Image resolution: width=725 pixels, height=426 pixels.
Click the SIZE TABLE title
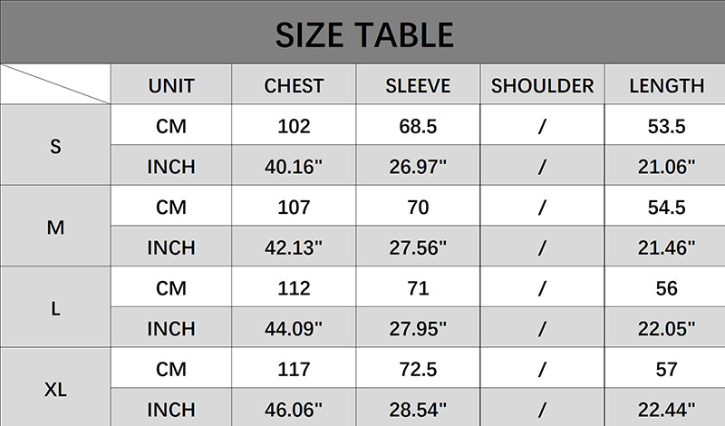coord(363,34)
